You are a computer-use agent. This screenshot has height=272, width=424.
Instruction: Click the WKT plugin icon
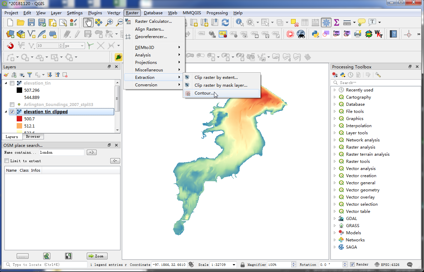click(x=378, y=34)
